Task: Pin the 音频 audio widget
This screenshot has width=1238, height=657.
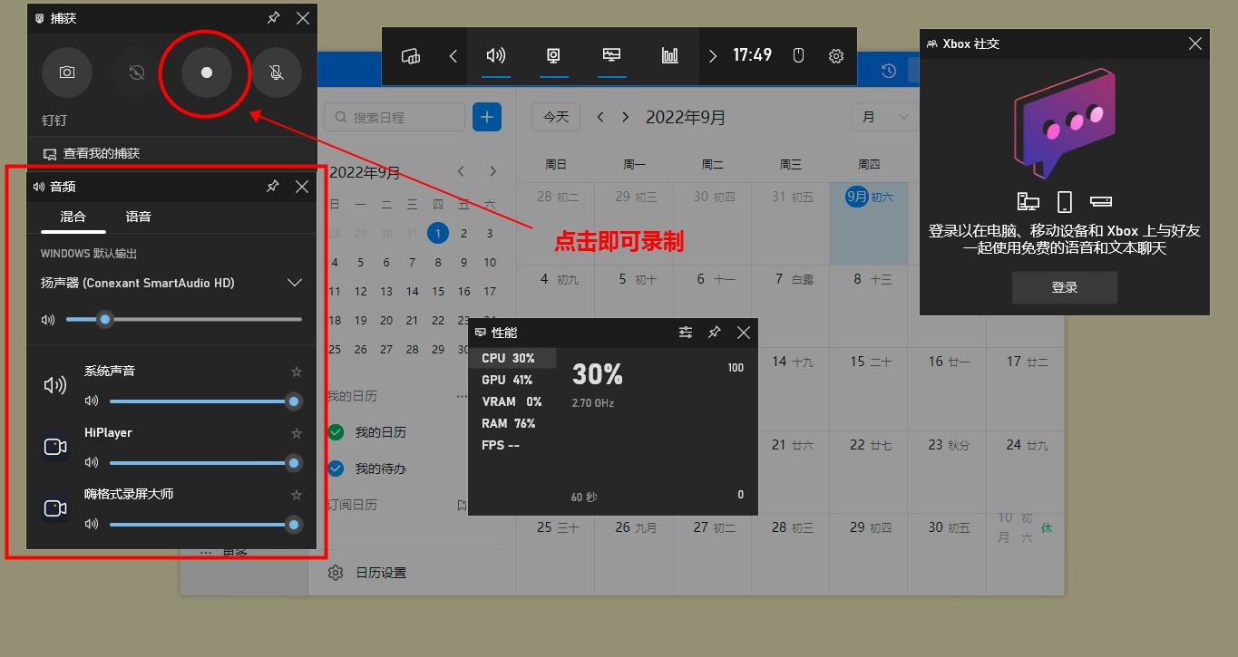Action: point(273,187)
